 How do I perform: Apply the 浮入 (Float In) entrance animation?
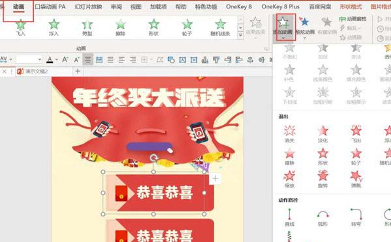tap(53, 27)
